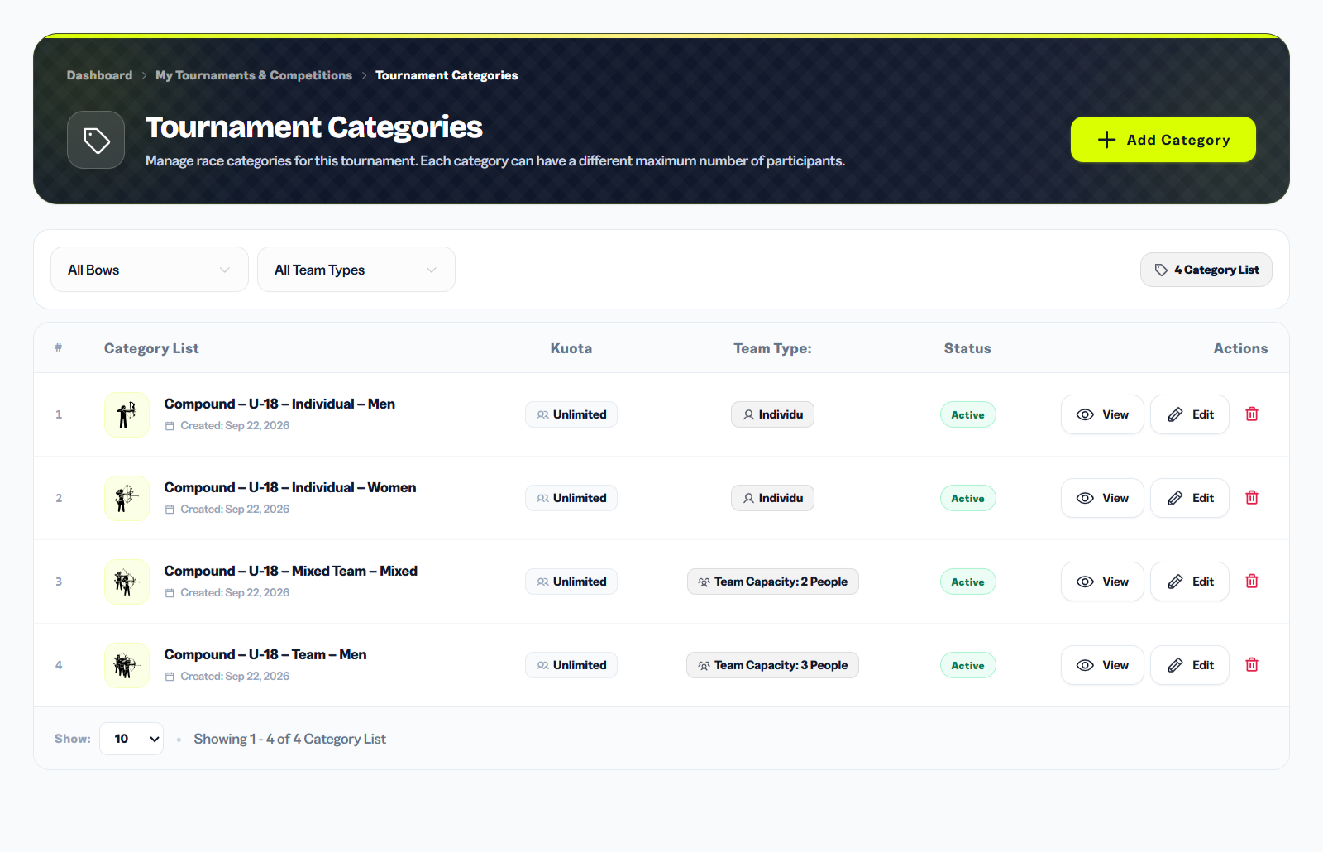
Task: Click Compound – U-18 – Individual – Women title
Action: (x=290, y=487)
